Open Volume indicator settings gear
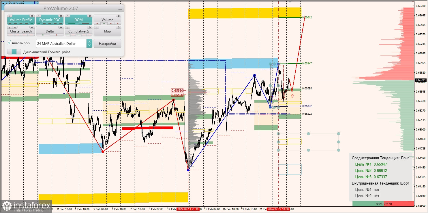428x213 pixels. (119, 16)
